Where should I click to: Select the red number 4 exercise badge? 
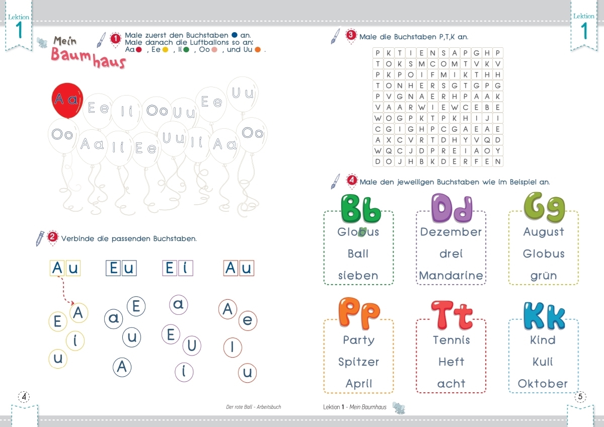[x=352, y=180]
